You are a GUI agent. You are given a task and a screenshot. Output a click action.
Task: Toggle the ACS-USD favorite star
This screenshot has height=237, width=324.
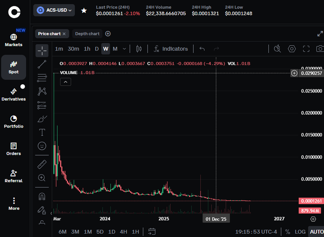[84, 10]
